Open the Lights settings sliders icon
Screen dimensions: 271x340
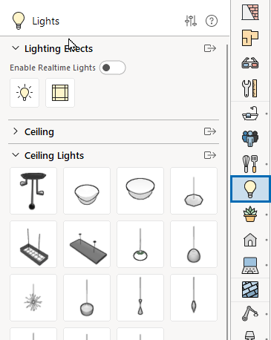tap(191, 21)
